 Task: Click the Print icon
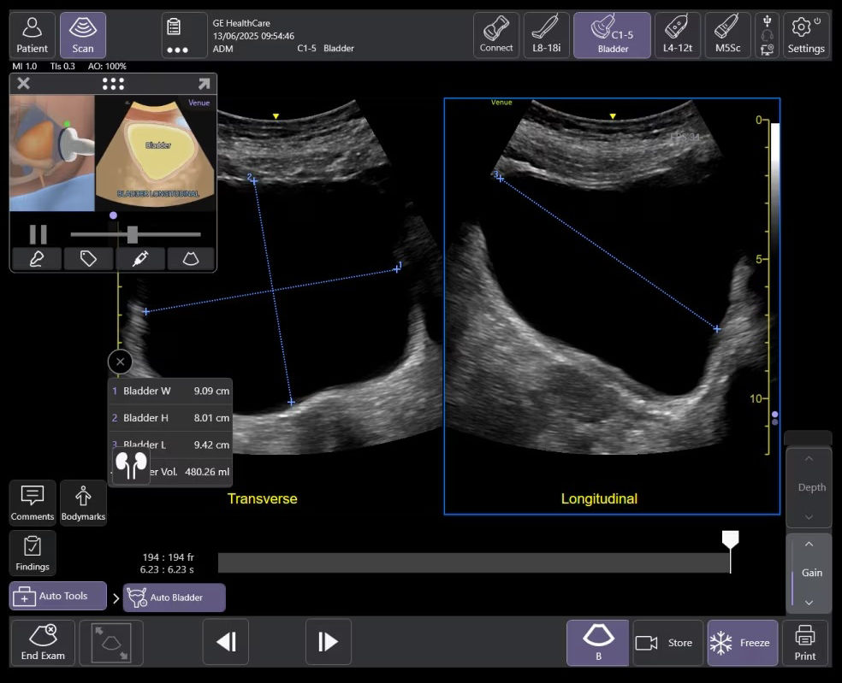[804, 642]
